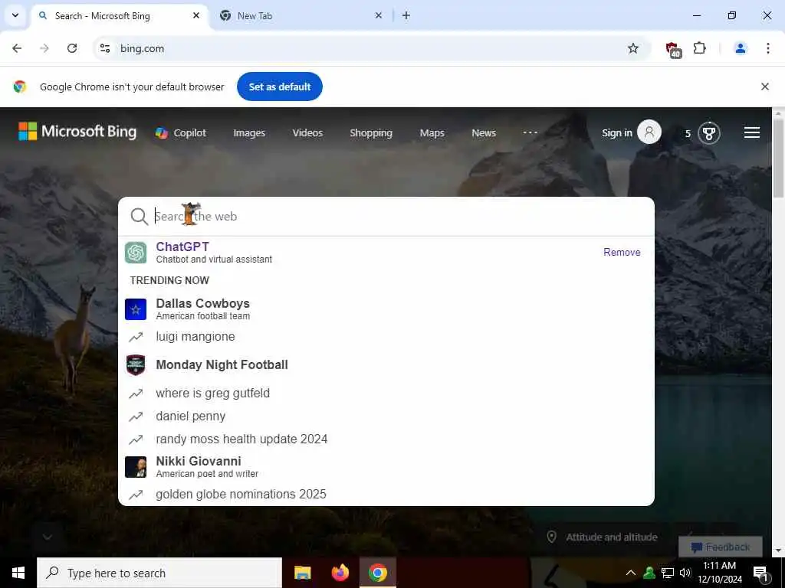Click Chrome icon in the taskbar
The image size is (785, 588).
[378, 573]
